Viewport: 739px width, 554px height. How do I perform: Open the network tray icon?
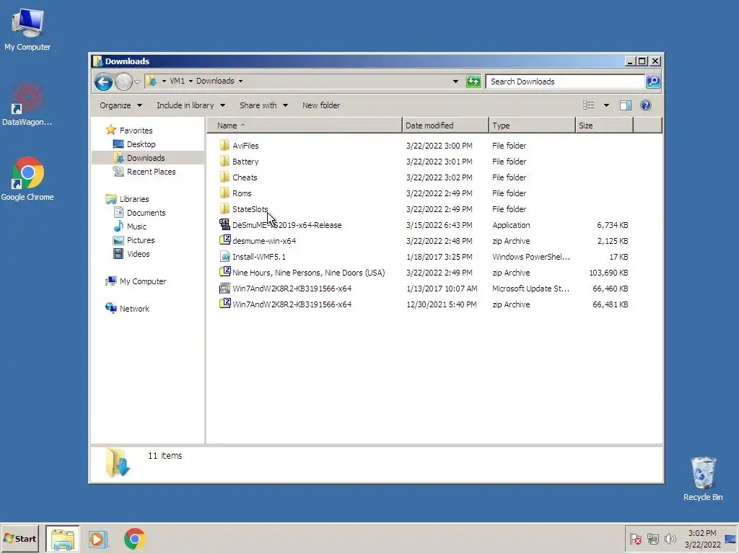point(652,538)
